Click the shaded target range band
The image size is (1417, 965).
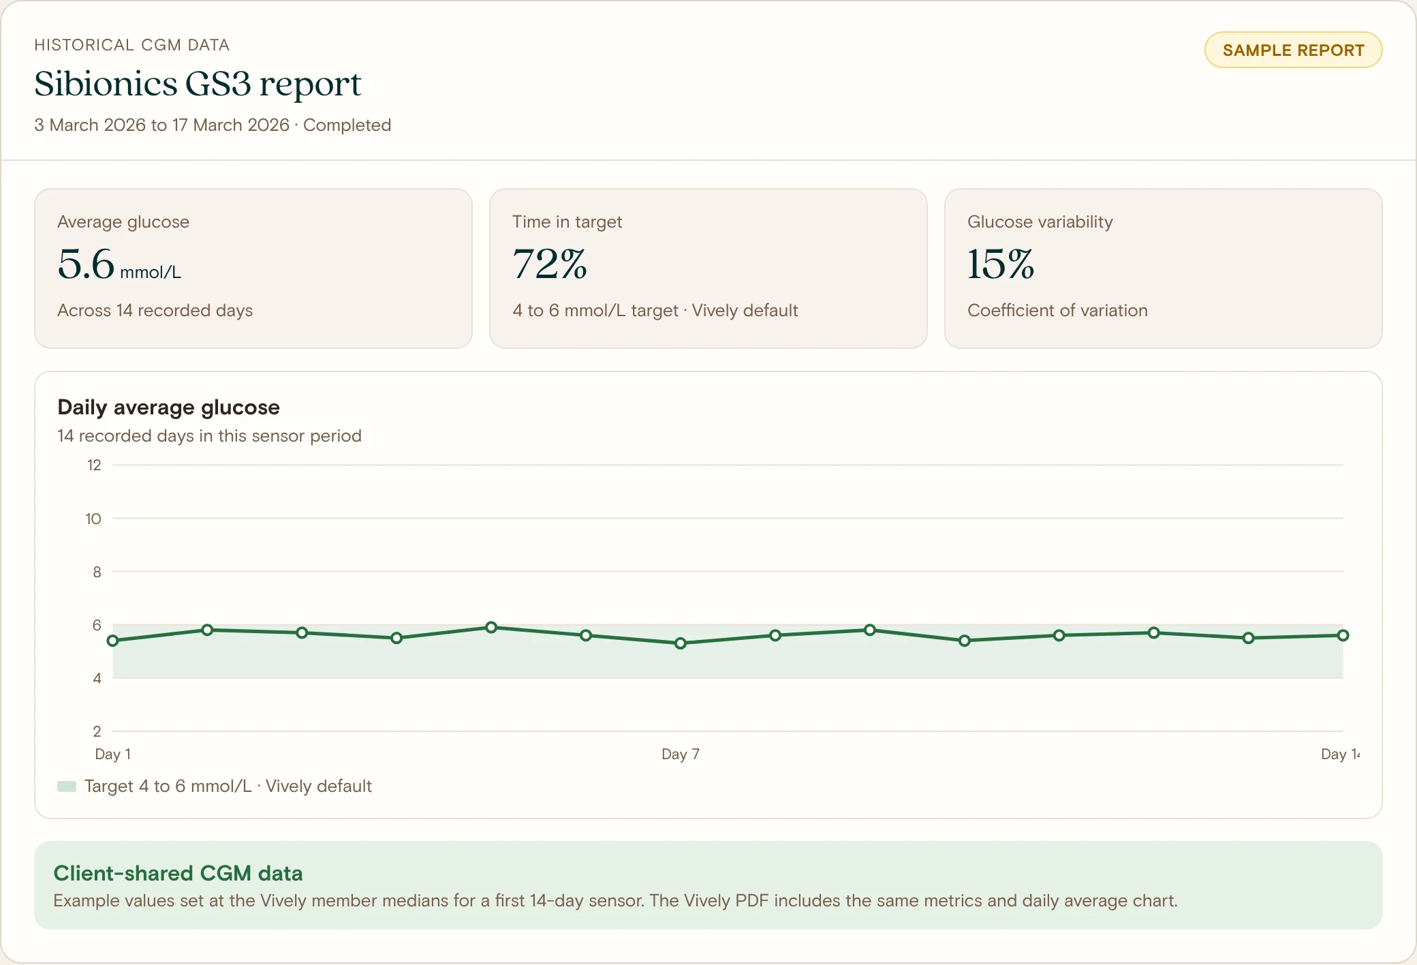[728, 660]
